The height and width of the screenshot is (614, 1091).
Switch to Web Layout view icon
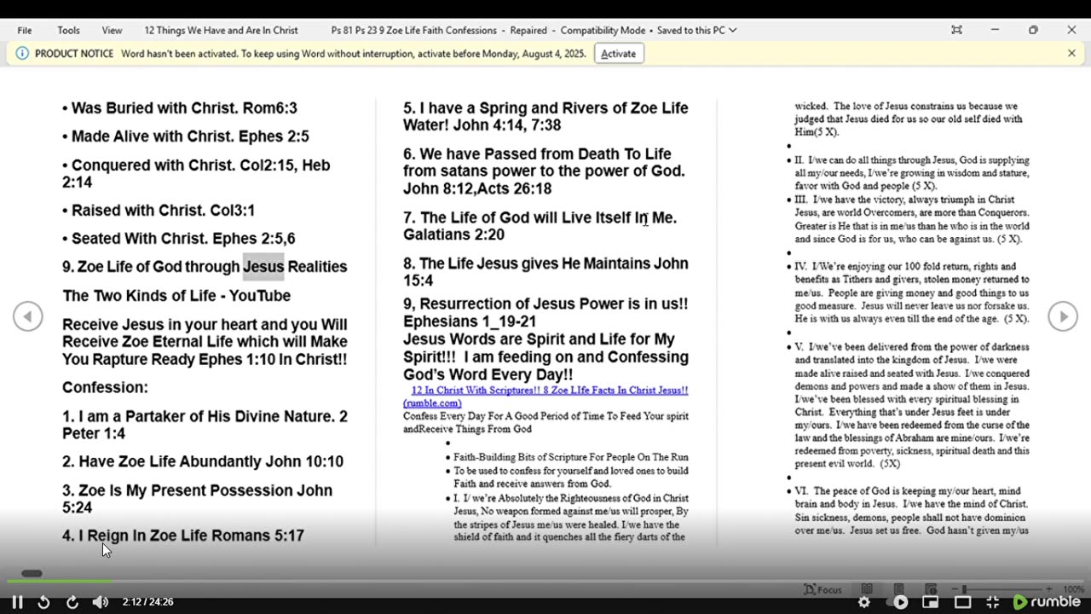click(931, 589)
